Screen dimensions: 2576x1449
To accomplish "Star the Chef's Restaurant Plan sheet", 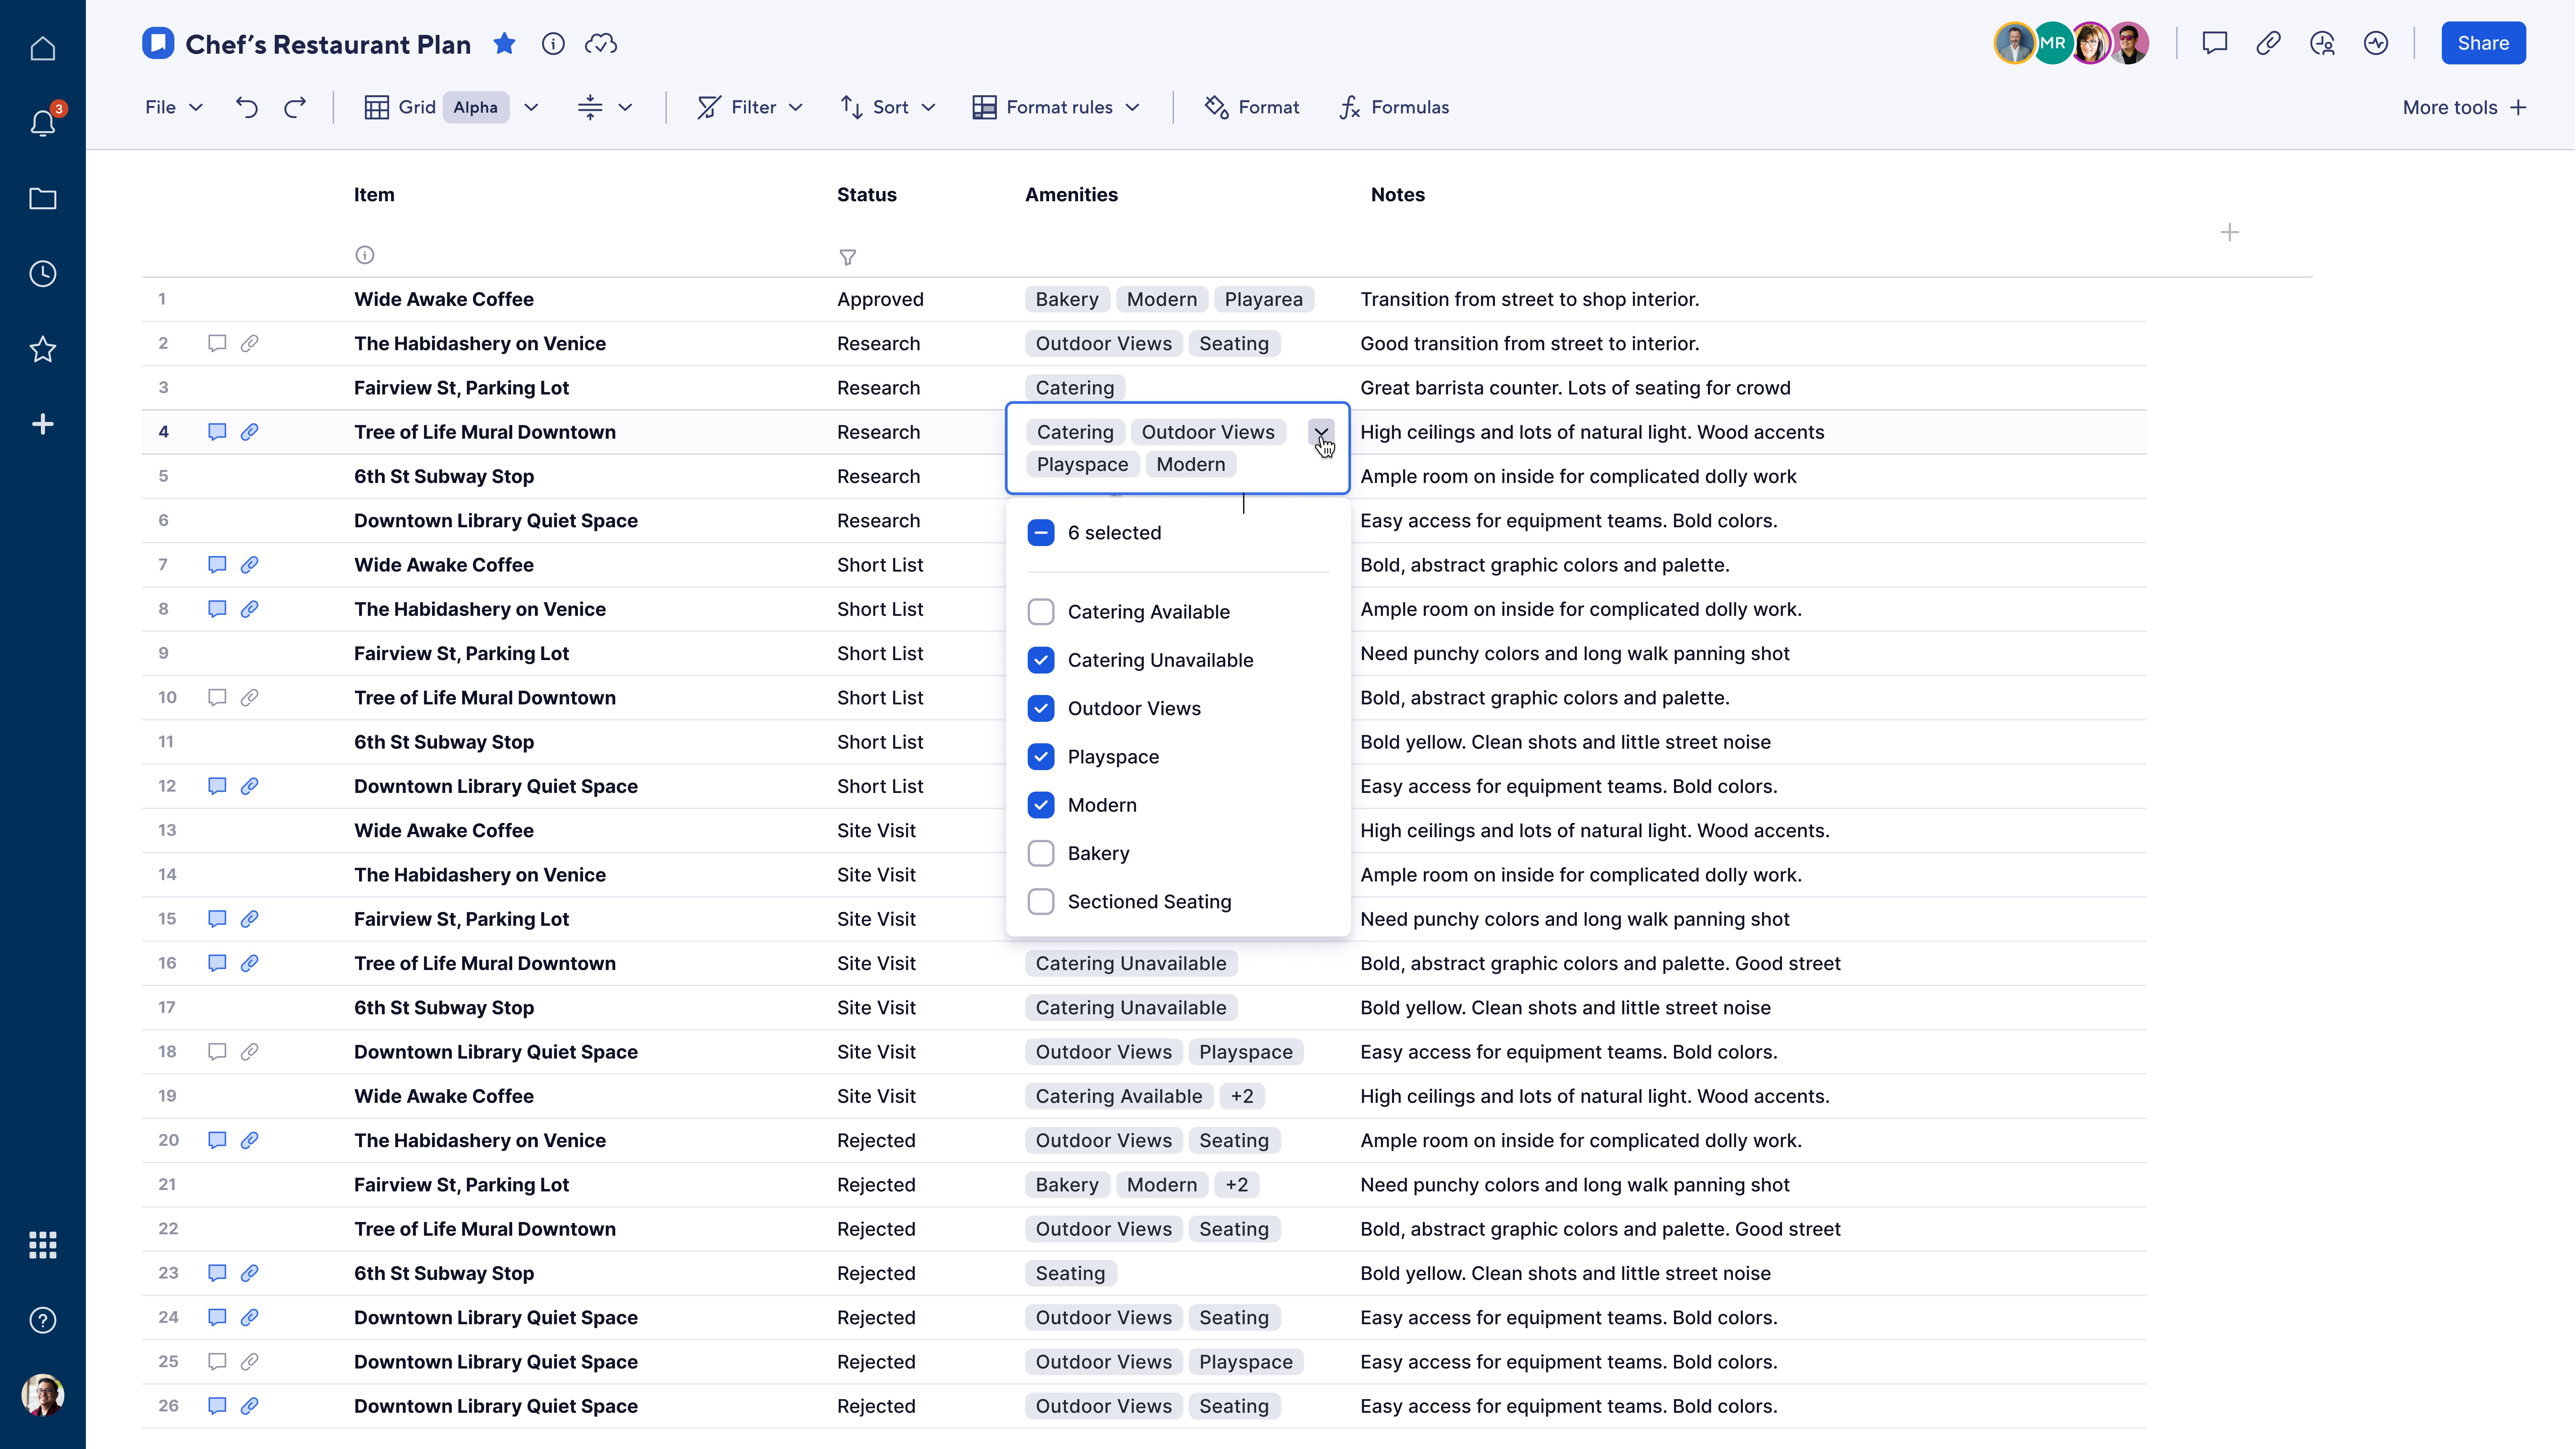I will point(504,44).
